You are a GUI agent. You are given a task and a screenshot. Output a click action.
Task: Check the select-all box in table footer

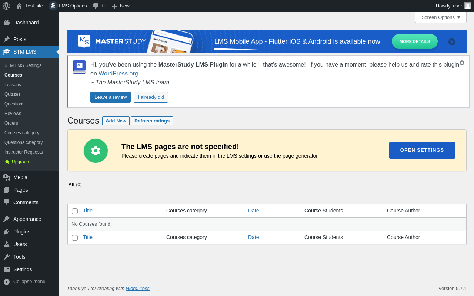[x=75, y=238]
